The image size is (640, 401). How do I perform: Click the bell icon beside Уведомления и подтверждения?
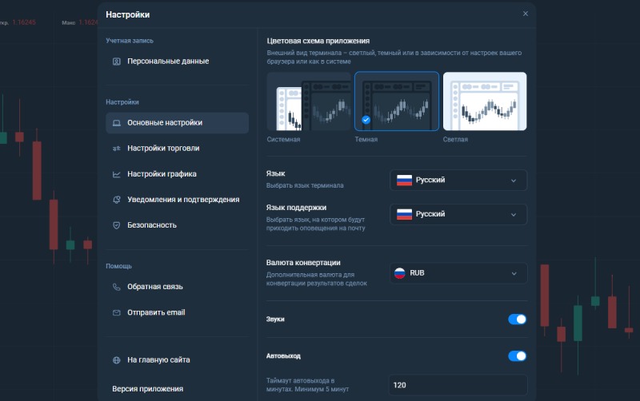tap(116, 200)
